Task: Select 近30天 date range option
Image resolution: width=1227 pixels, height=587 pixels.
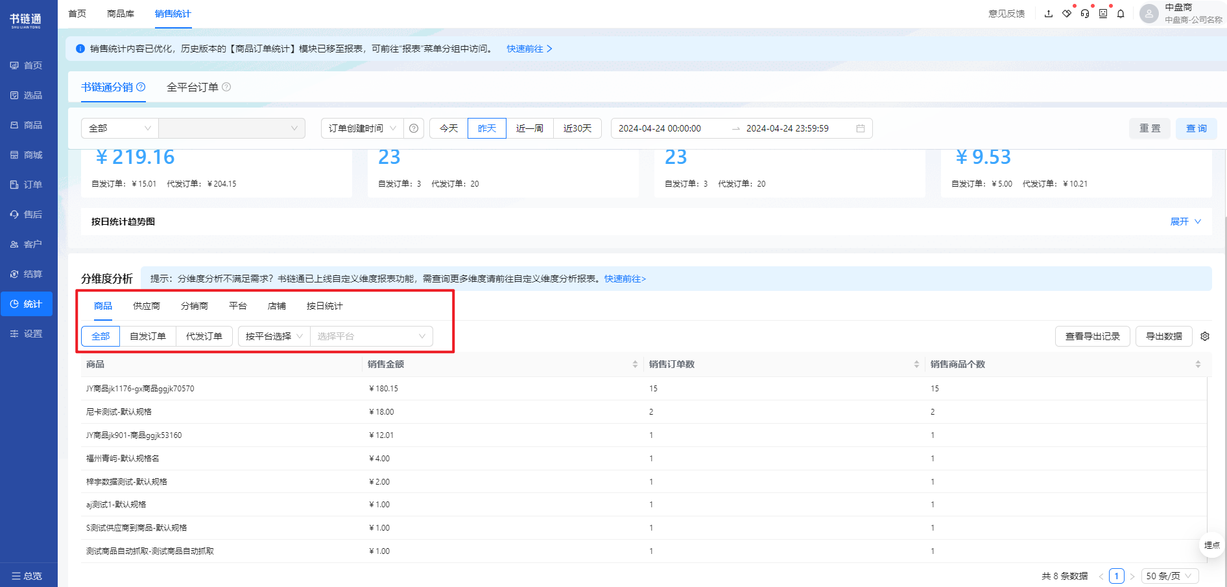Action: coord(577,128)
